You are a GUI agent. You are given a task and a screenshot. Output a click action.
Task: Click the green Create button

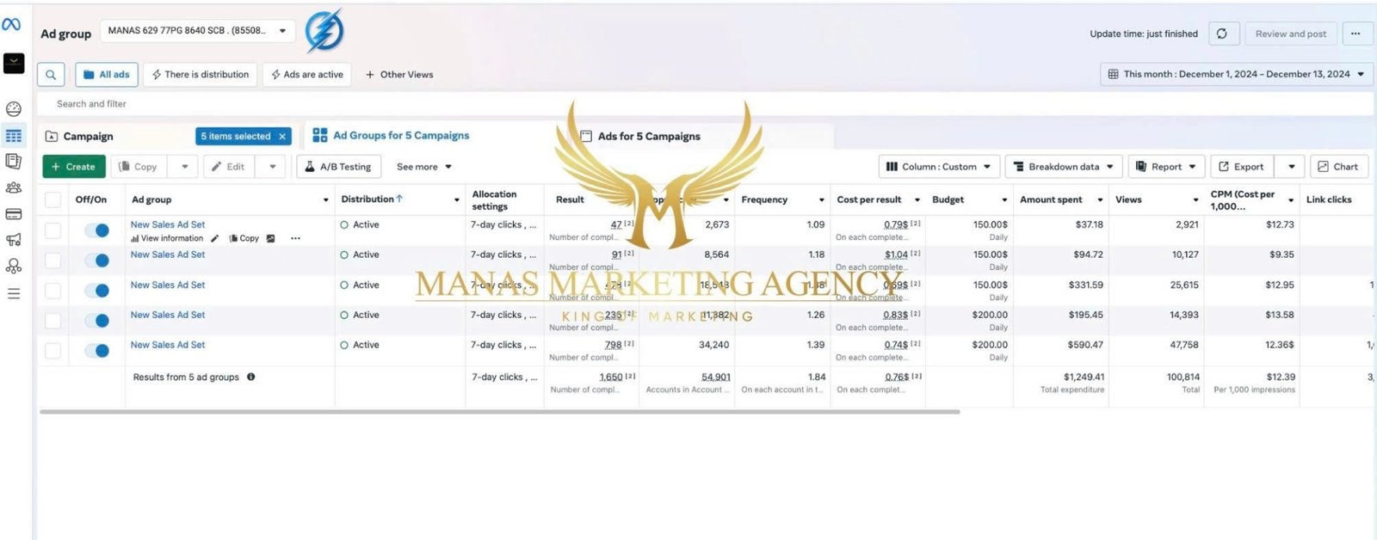click(73, 167)
